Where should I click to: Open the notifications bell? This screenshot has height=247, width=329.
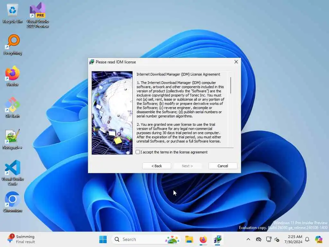(307, 239)
